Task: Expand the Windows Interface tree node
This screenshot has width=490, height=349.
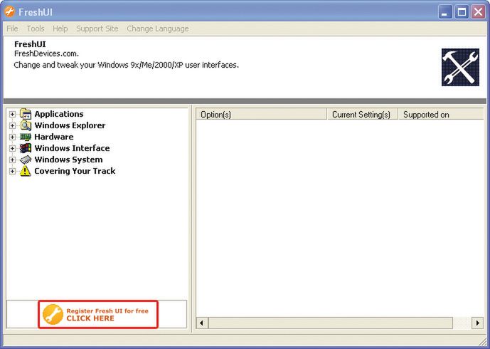Action: coord(12,148)
